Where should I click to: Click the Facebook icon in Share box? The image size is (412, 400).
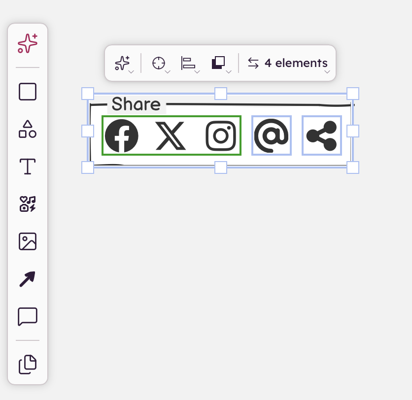pyautogui.click(x=121, y=136)
